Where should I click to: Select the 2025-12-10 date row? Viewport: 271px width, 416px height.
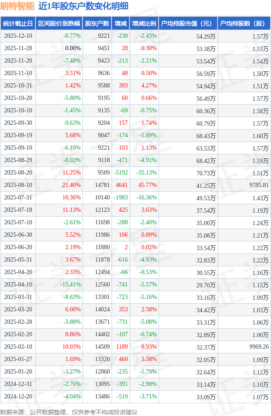tap(18, 36)
